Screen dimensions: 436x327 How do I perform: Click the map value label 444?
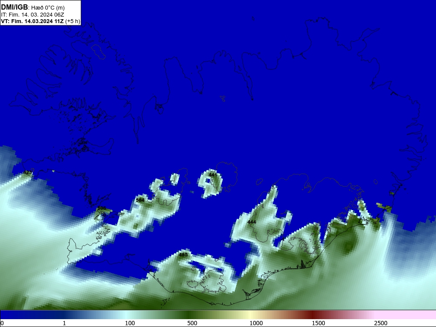click(x=252, y=222)
